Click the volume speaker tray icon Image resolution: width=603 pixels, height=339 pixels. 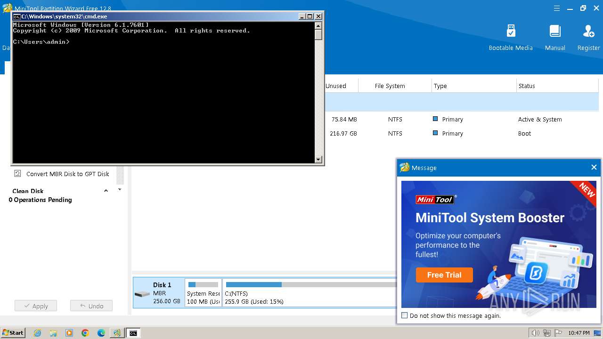tap(535, 333)
